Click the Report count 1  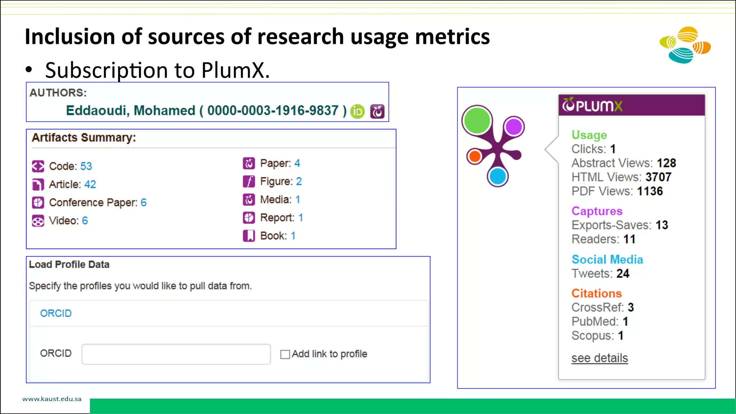click(301, 217)
